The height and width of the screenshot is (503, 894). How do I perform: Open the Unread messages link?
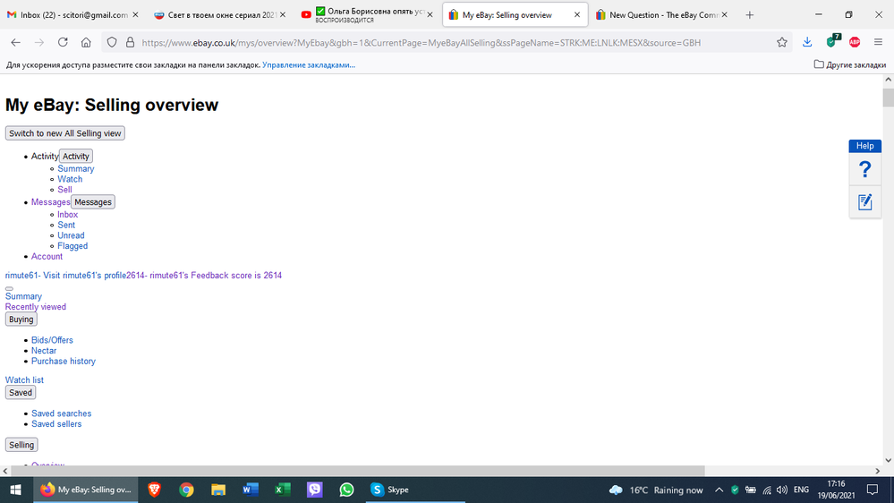pos(71,235)
